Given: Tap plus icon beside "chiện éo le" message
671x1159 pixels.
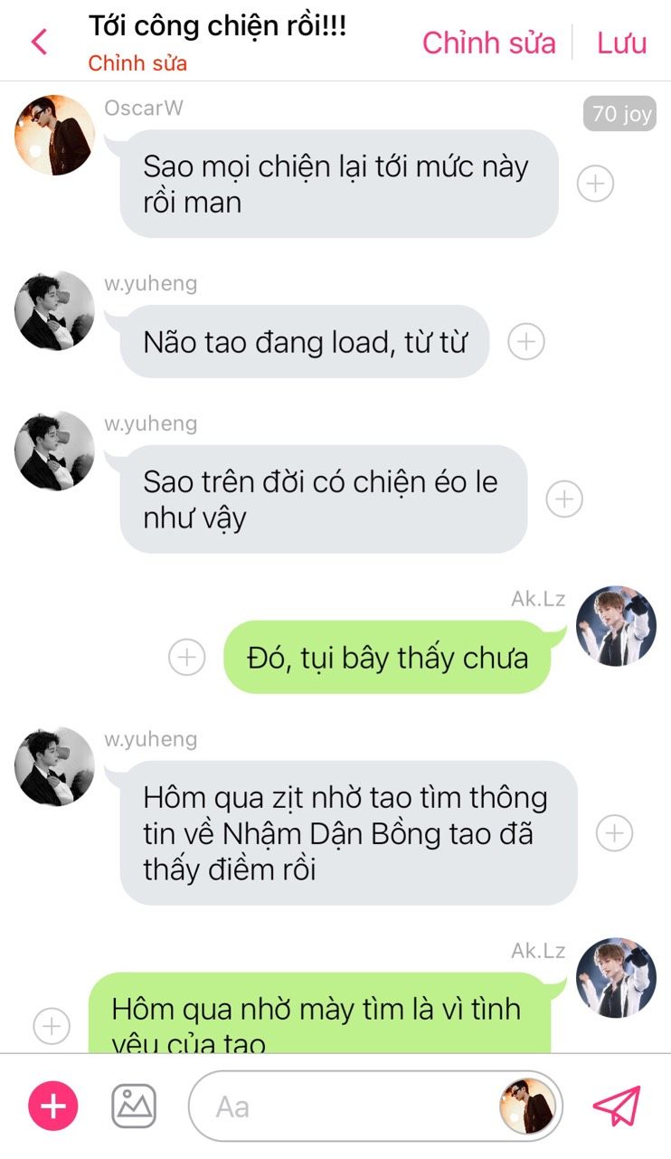Looking at the screenshot, I should point(564,499).
